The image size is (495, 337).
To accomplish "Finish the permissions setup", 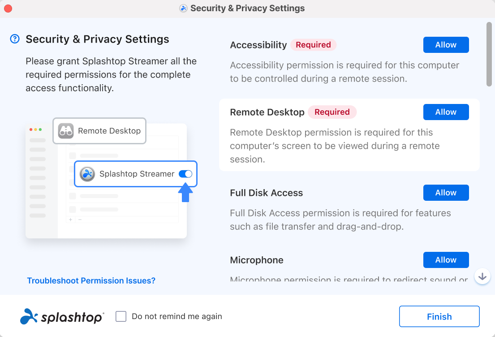I will coord(439,316).
